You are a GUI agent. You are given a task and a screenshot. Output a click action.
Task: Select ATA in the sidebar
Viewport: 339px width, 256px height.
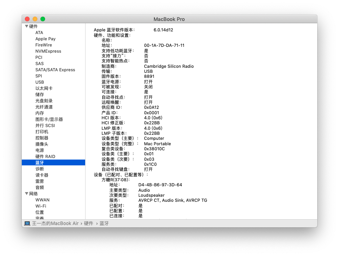[39, 33]
